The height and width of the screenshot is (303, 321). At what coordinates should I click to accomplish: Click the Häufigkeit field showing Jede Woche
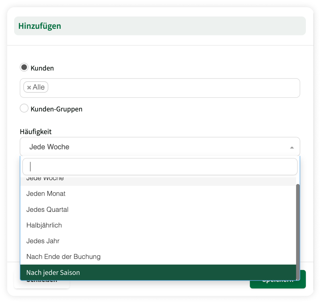157,147
